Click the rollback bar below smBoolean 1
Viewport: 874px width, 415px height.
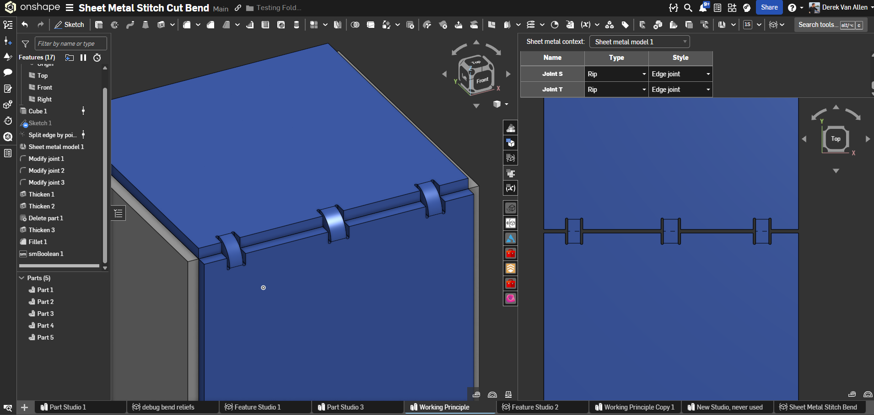coord(59,266)
